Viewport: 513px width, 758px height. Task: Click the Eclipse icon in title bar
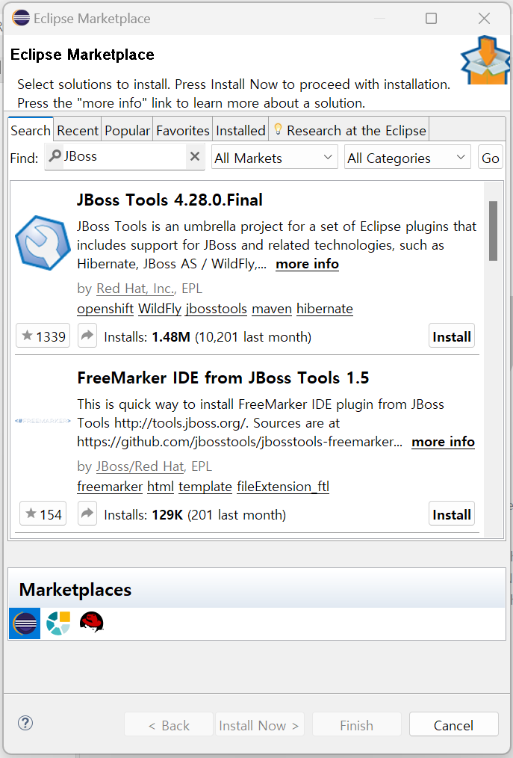(21, 18)
